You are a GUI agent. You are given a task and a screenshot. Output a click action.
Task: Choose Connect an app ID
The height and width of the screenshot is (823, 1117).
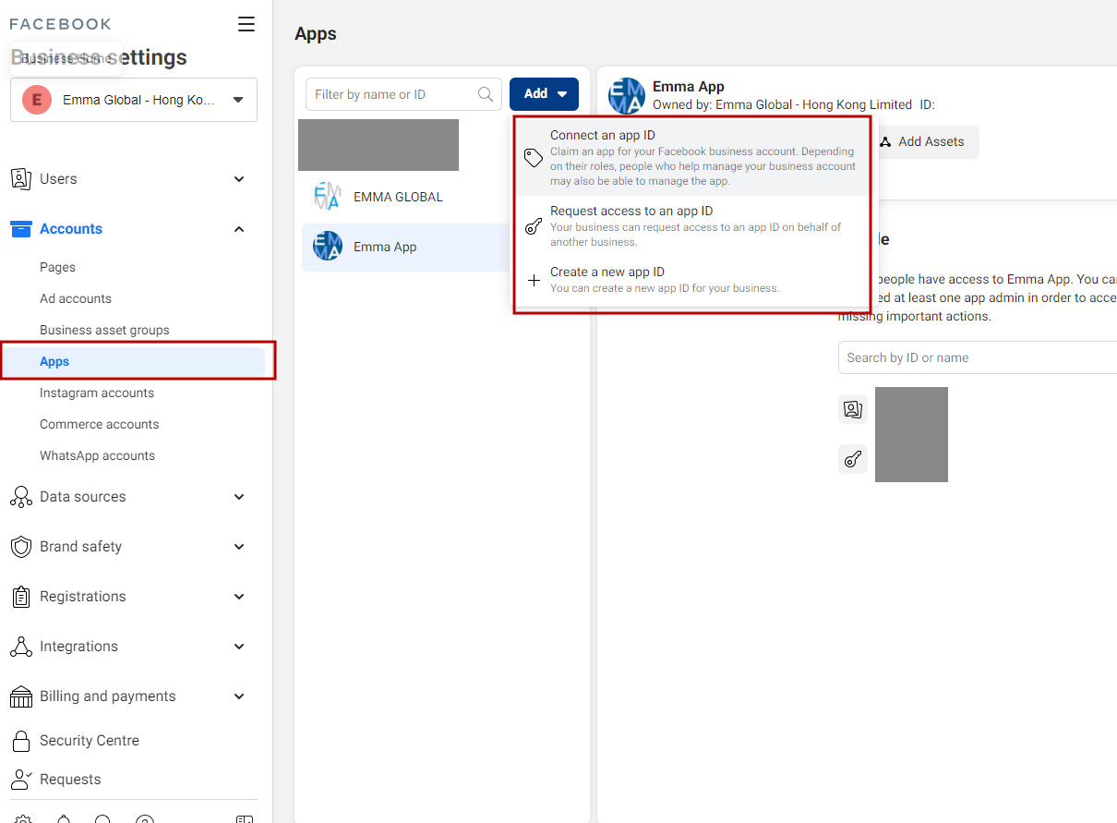coord(692,157)
